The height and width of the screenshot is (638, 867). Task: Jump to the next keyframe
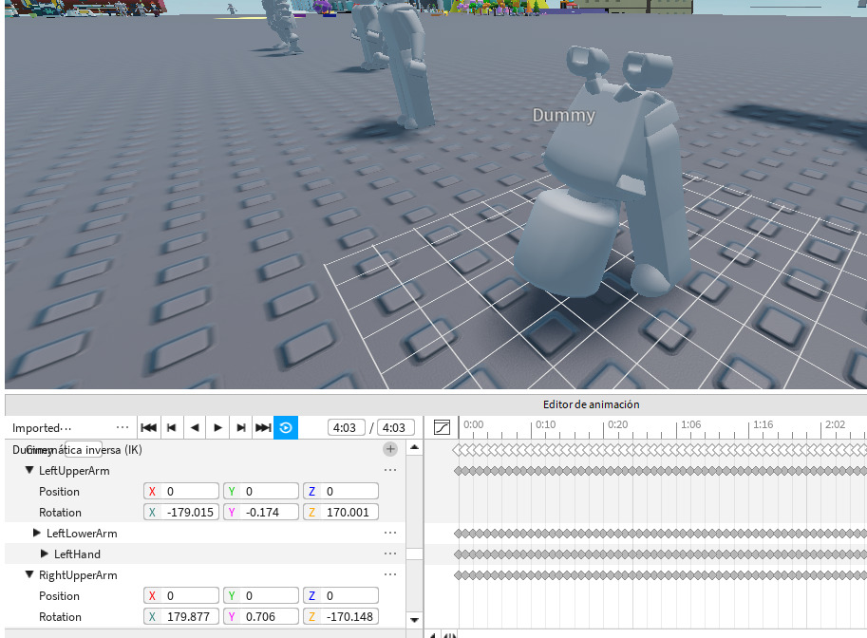(x=240, y=426)
